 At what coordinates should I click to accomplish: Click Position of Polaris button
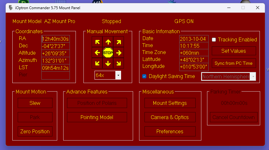click(97, 103)
